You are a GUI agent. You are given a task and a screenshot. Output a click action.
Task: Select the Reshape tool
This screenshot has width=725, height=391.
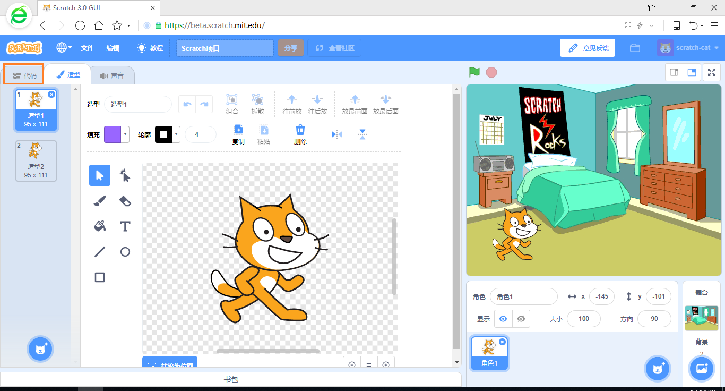(125, 175)
